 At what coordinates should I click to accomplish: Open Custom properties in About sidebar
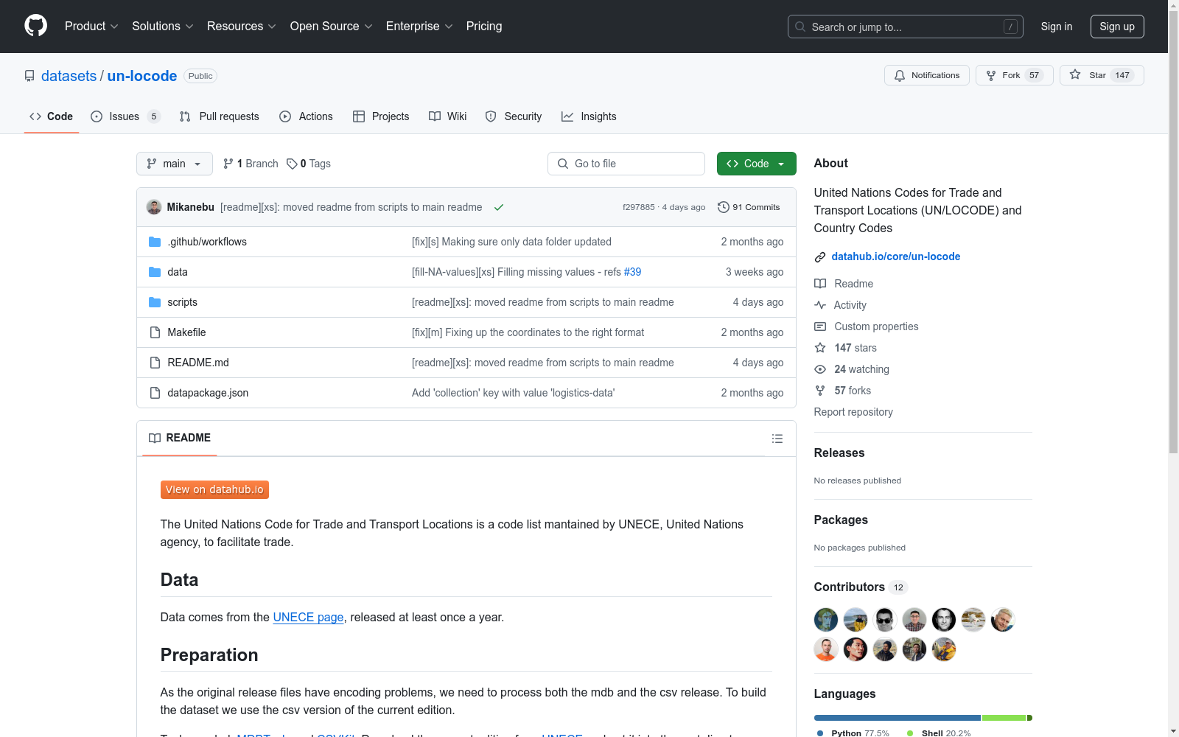[x=867, y=326]
